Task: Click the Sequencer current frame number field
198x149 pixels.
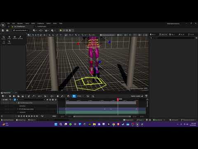Action: 54,116
